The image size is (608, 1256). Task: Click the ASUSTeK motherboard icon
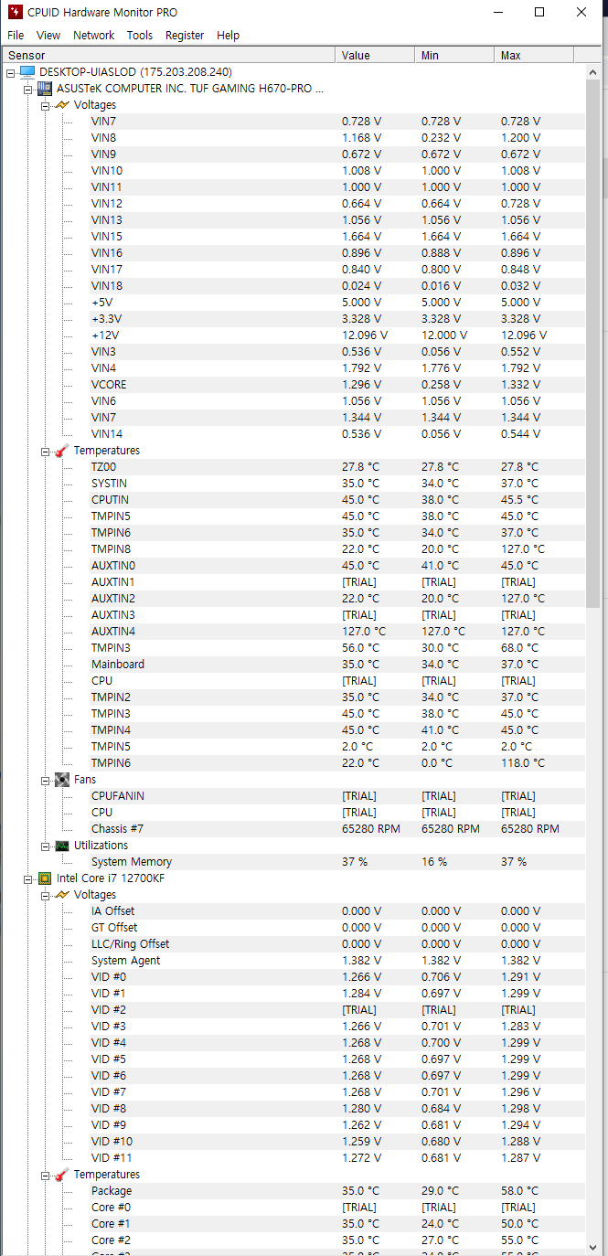pos(44,89)
